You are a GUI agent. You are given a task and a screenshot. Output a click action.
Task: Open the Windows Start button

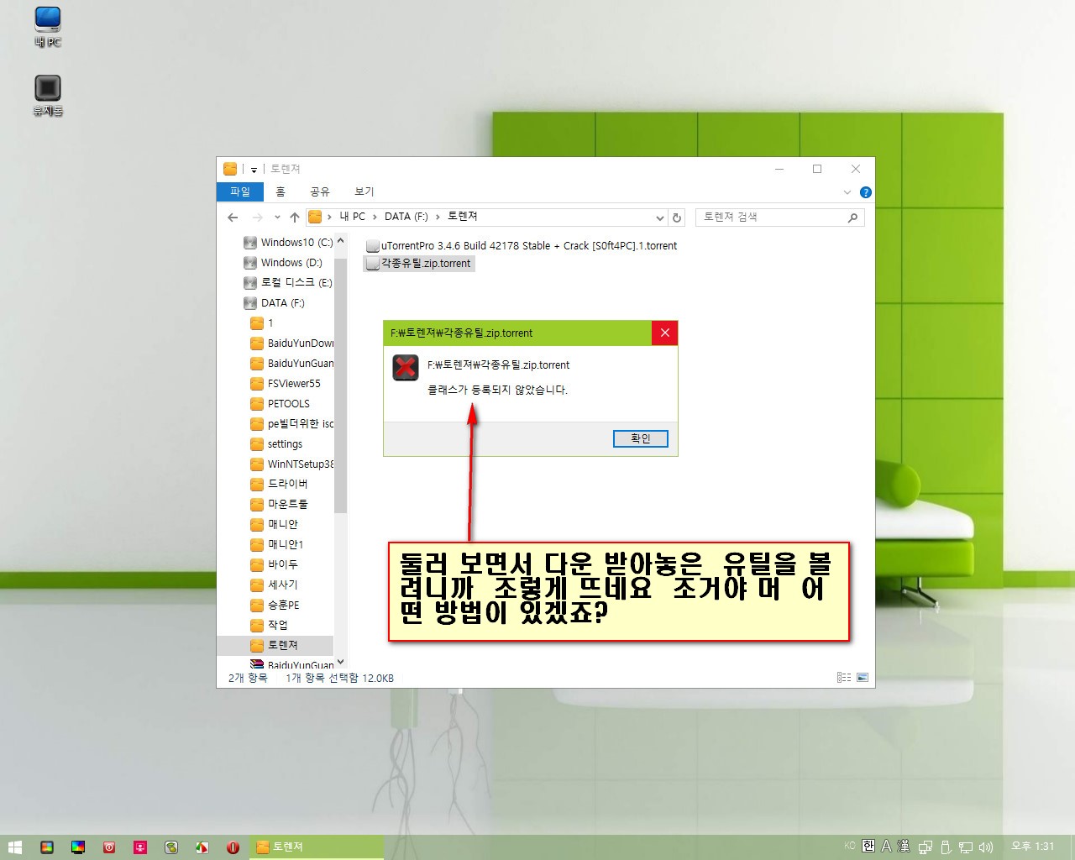click(15, 847)
